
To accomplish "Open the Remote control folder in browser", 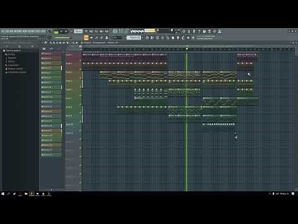I will pyautogui.click(x=15, y=68).
